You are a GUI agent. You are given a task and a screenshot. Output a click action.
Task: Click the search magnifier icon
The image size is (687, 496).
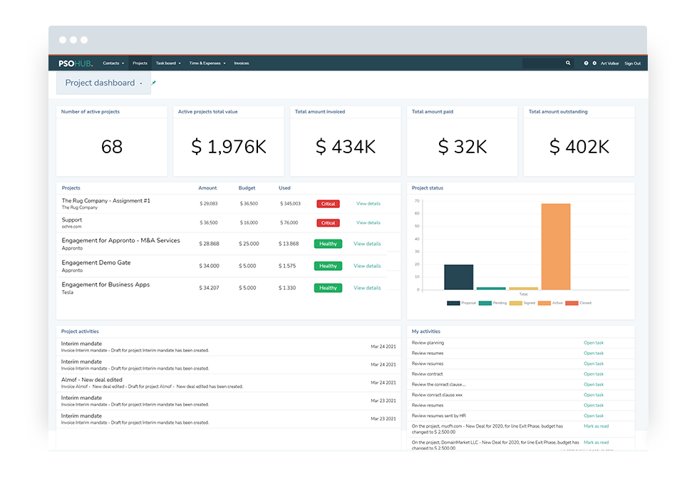(x=568, y=63)
